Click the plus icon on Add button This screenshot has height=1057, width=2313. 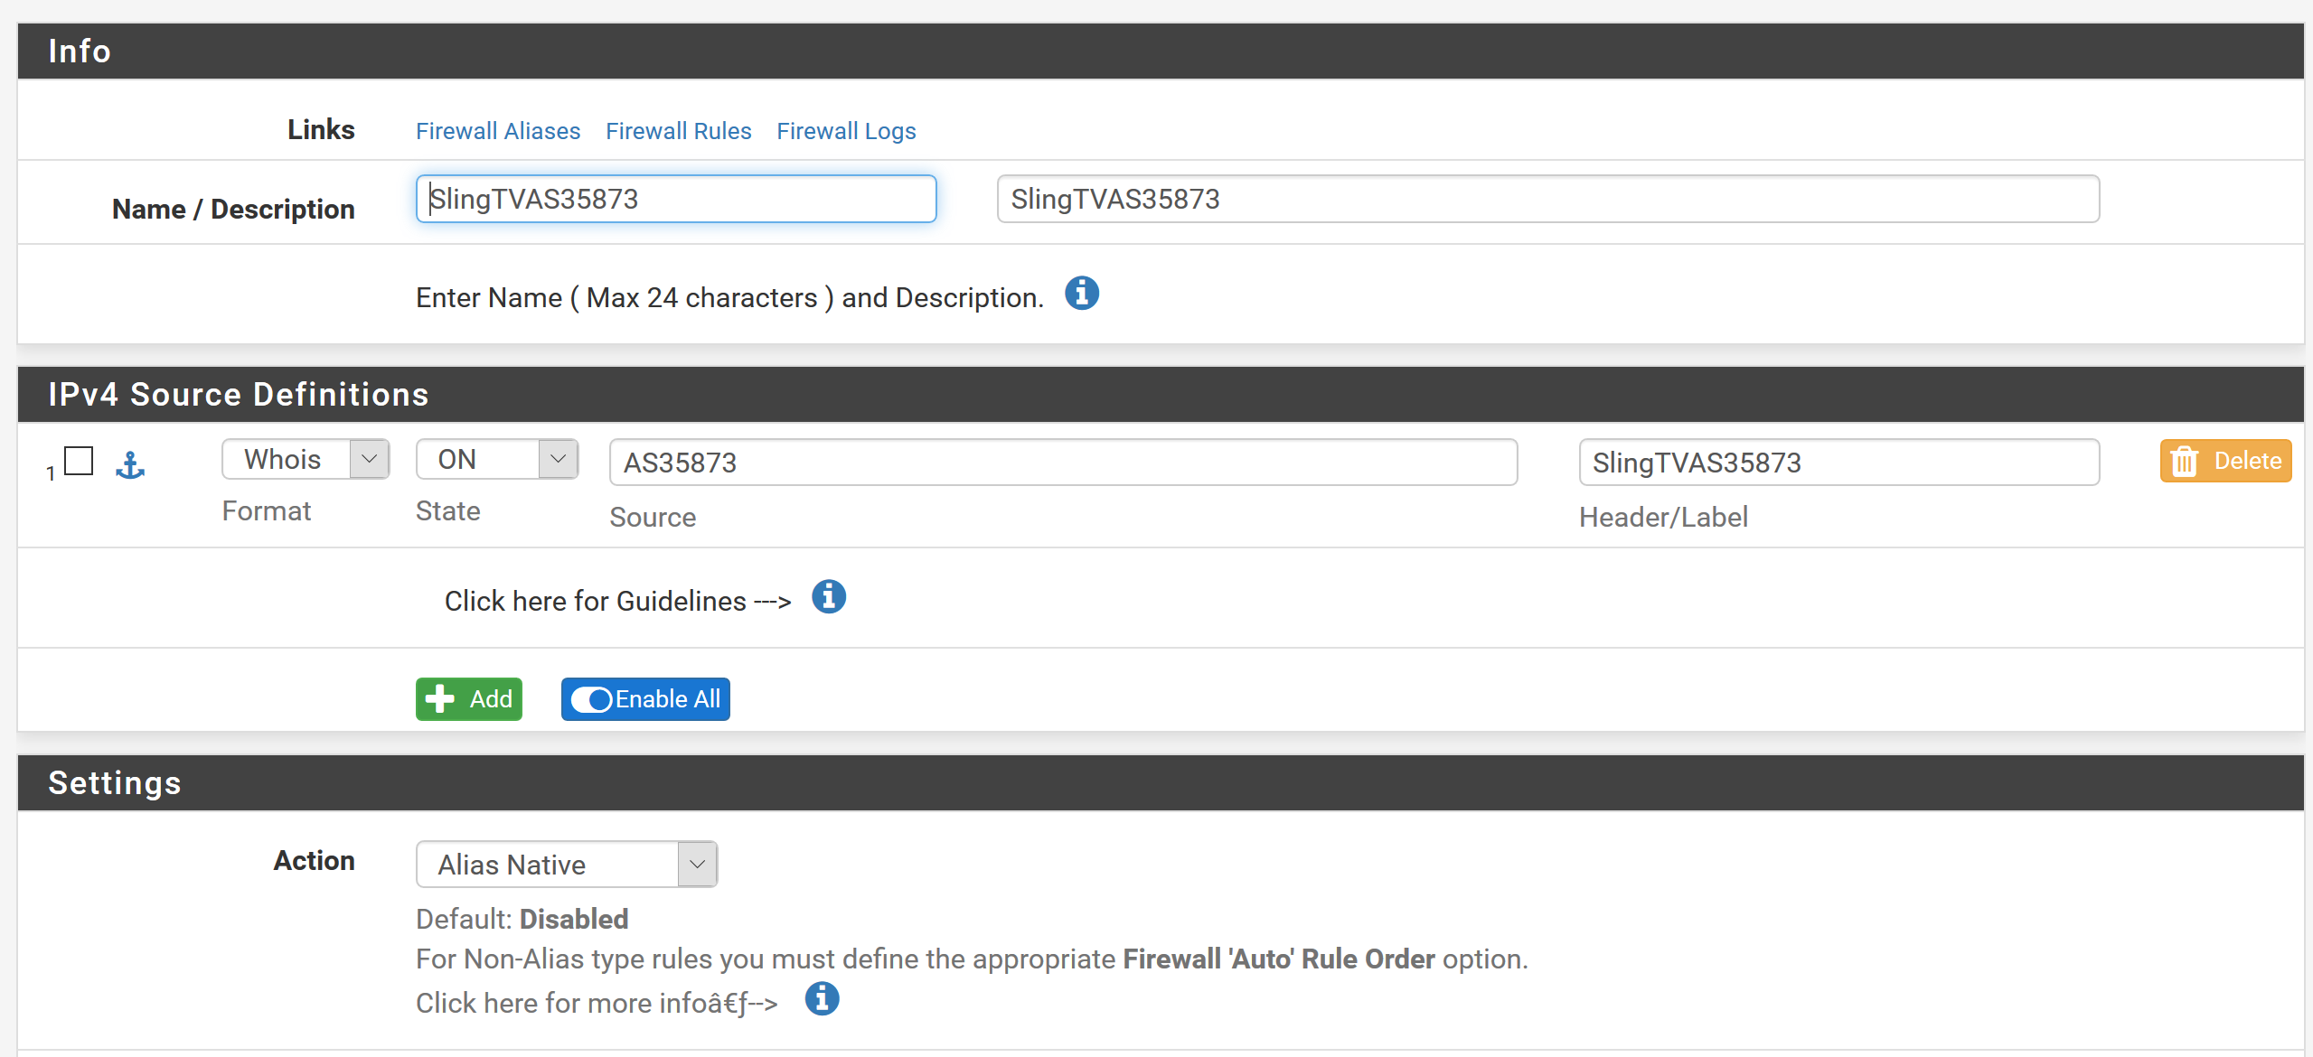click(x=440, y=698)
